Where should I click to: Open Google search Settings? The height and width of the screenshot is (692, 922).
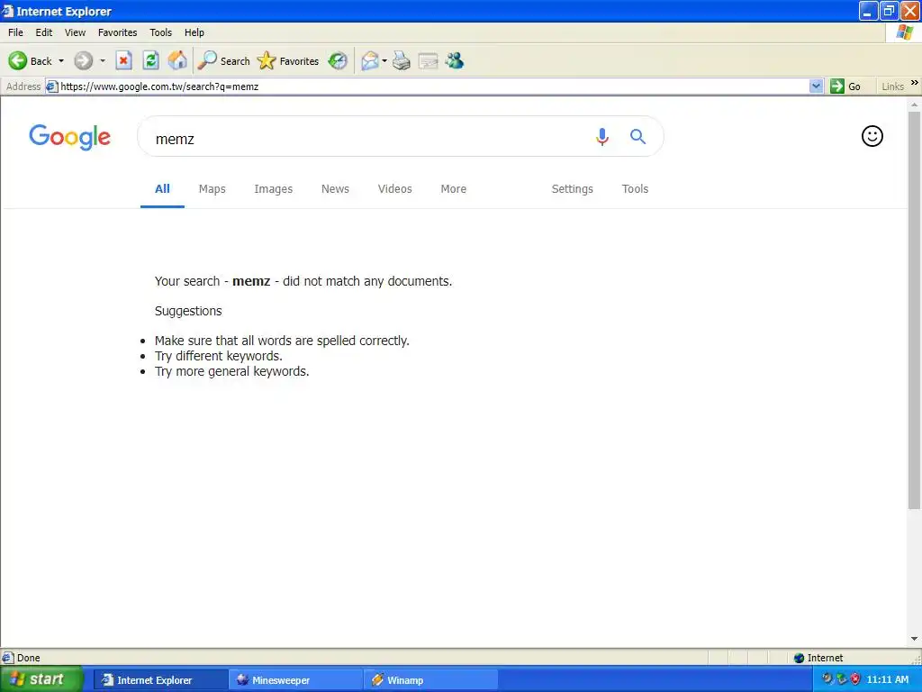[572, 189]
